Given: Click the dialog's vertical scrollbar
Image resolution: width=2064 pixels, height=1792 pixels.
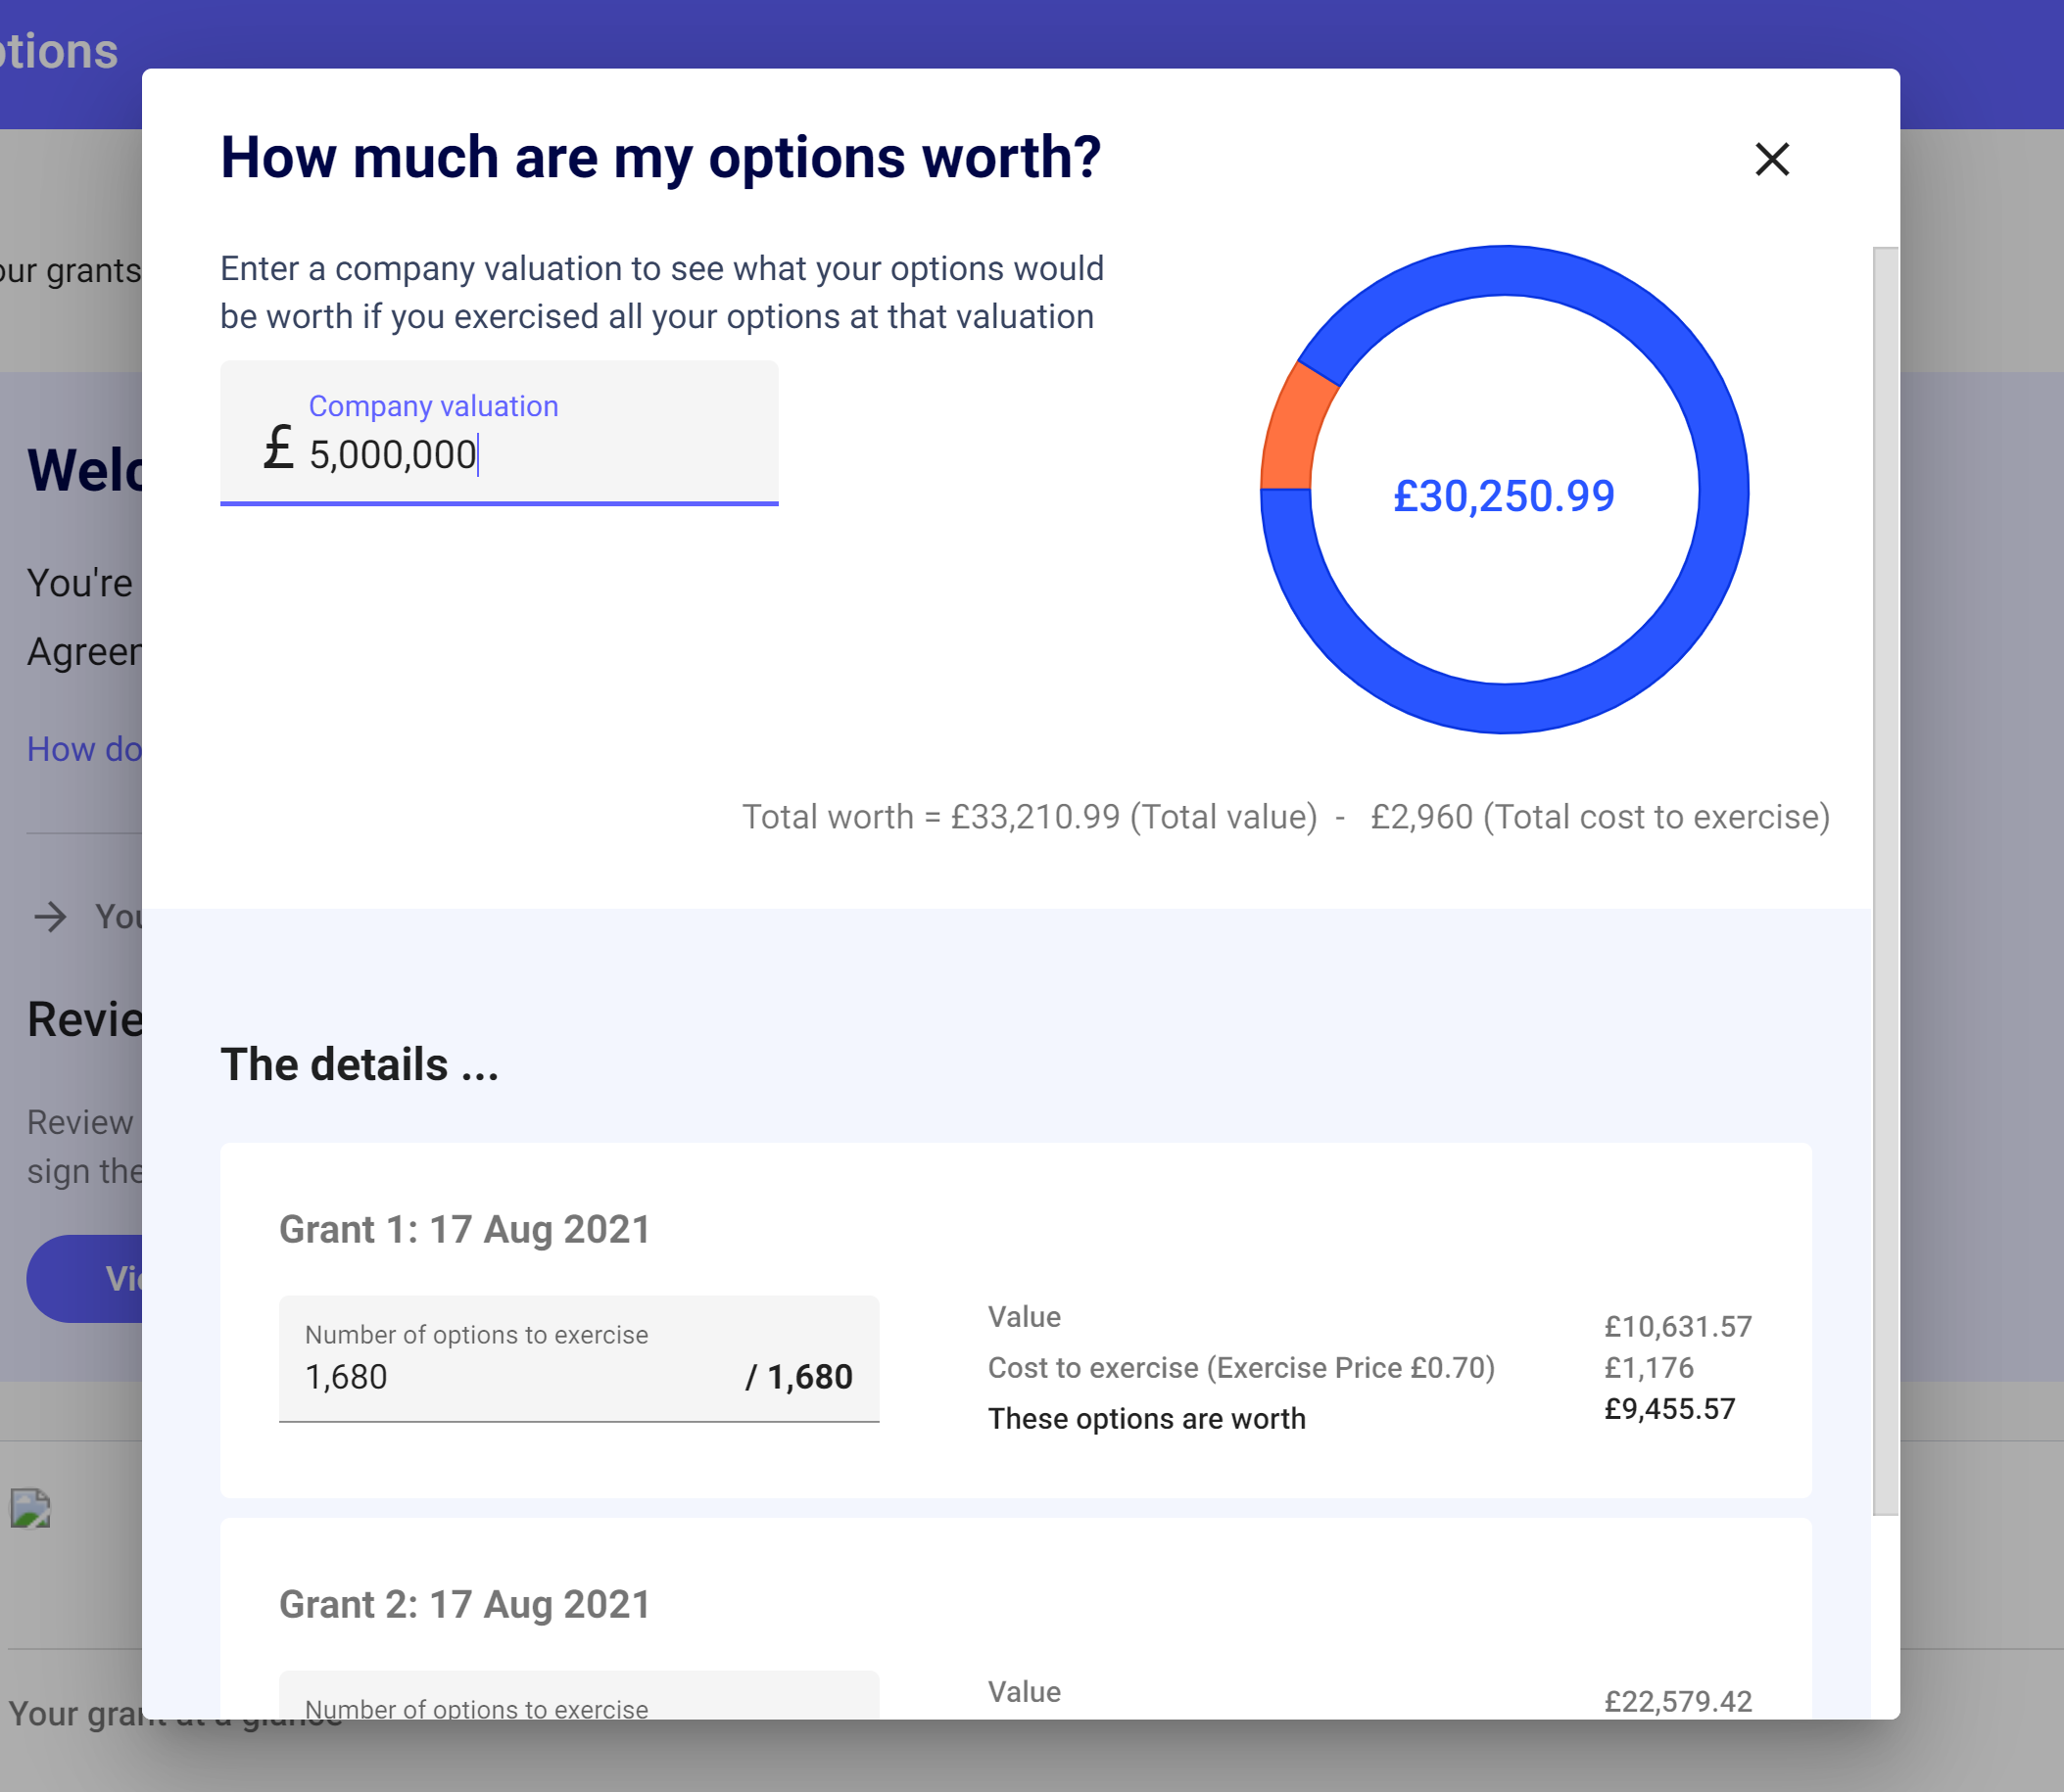Looking at the screenshot, I should click(1885, 880).
